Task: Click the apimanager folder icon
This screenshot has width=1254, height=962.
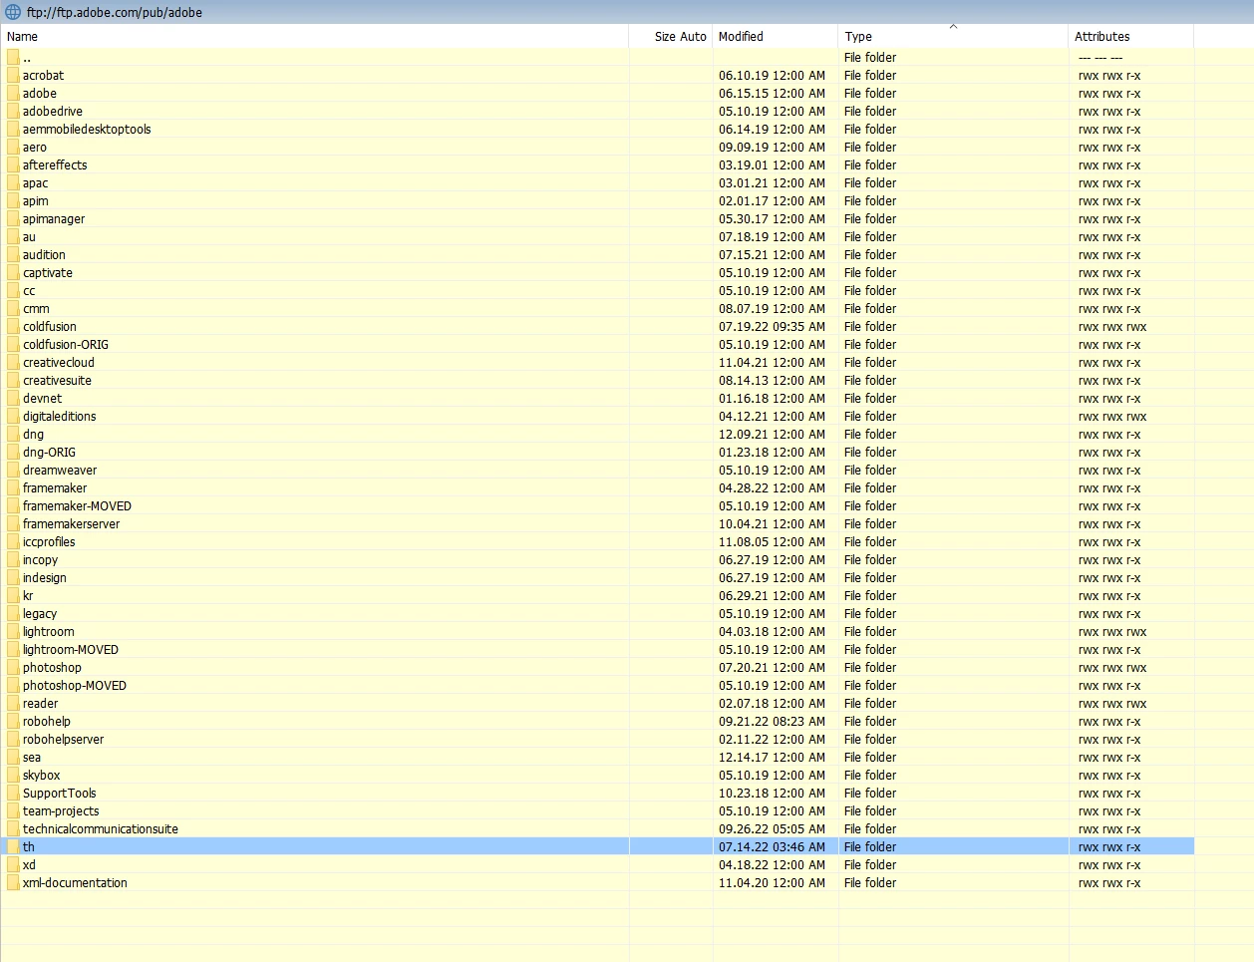Action: 13,218
